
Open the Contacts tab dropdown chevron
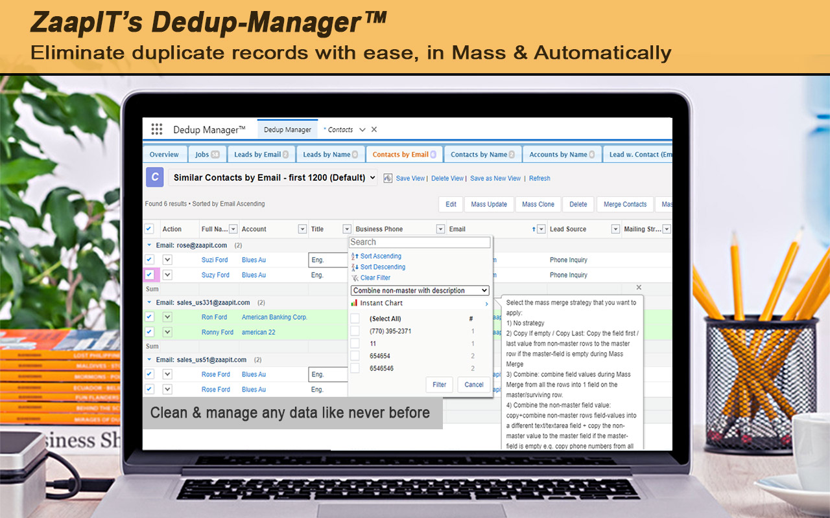[362, 129]
